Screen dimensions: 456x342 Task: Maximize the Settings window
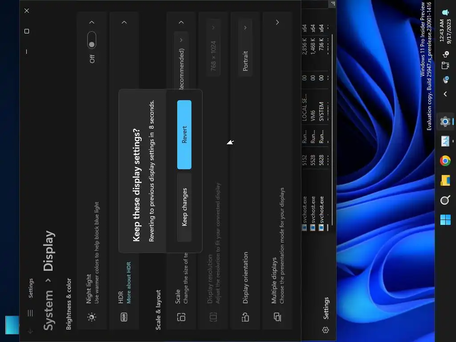(x=27, y=31)
